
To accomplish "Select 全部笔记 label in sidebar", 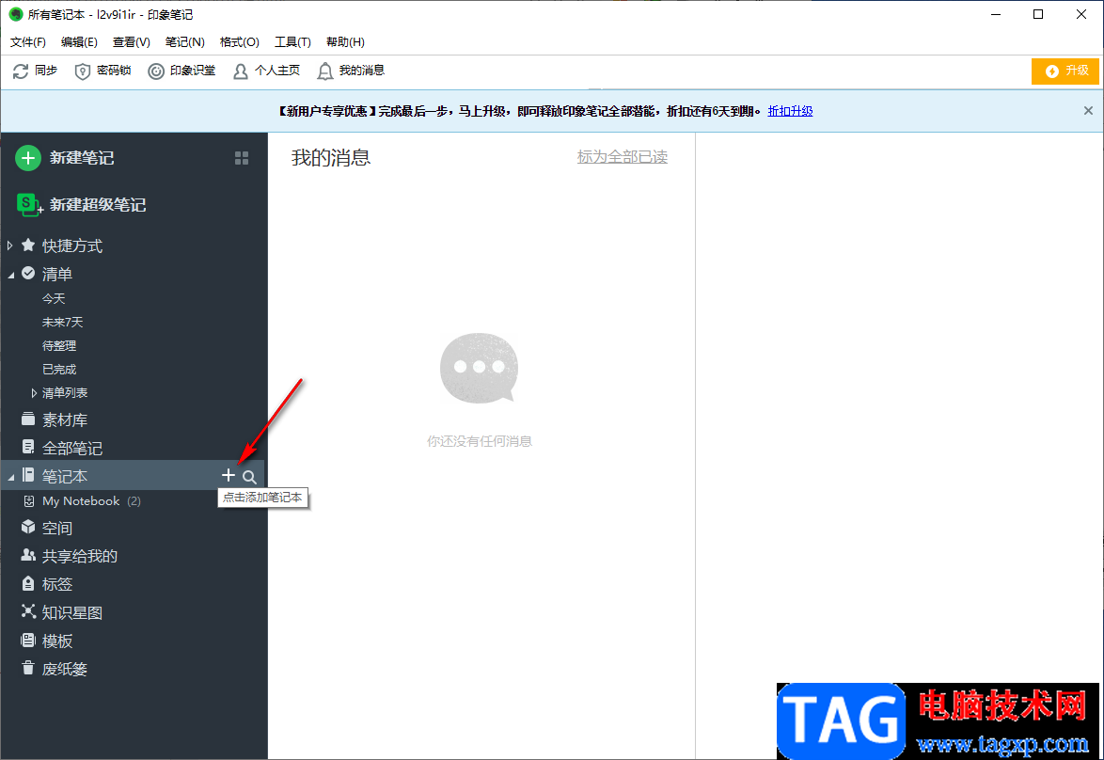I will pyautogui.click(x=72, y=448).
